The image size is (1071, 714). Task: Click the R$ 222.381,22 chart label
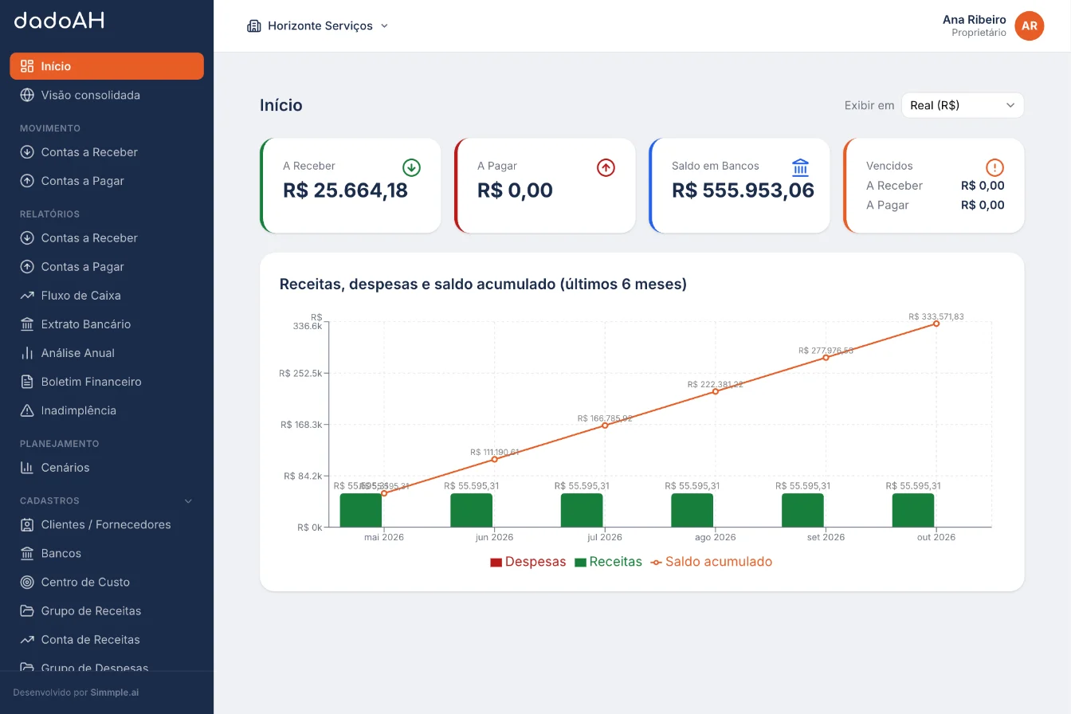[716, 384]
